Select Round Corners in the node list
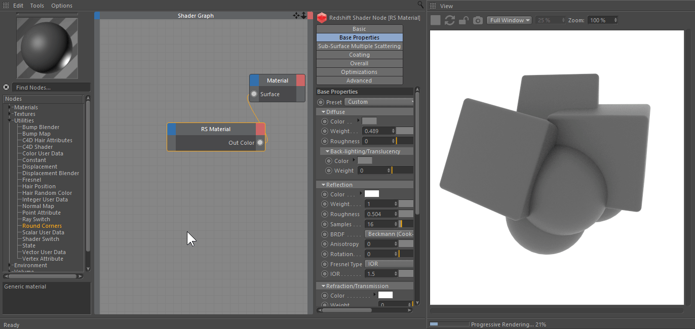The width and height of the screenshot is (695, 329). [x=42, y=226]
